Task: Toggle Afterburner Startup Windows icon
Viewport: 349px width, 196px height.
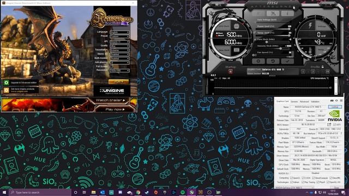Action: 230,71
